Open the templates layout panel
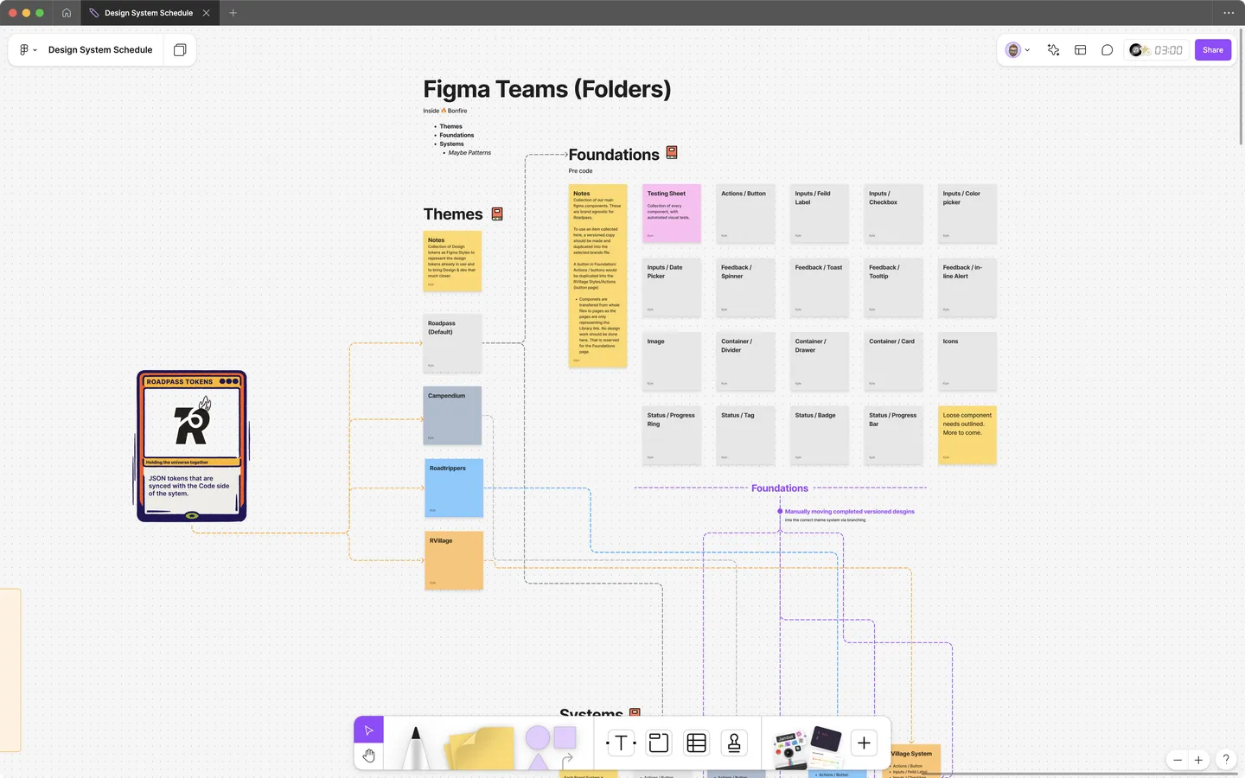 (x=1080, y=50)
